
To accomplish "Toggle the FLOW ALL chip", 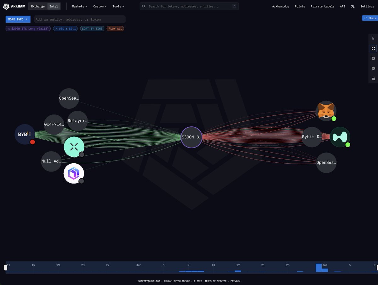I will click(x=115, y=29).
